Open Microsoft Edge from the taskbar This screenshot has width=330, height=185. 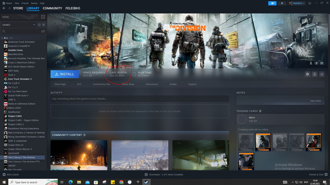coord(71,182)
